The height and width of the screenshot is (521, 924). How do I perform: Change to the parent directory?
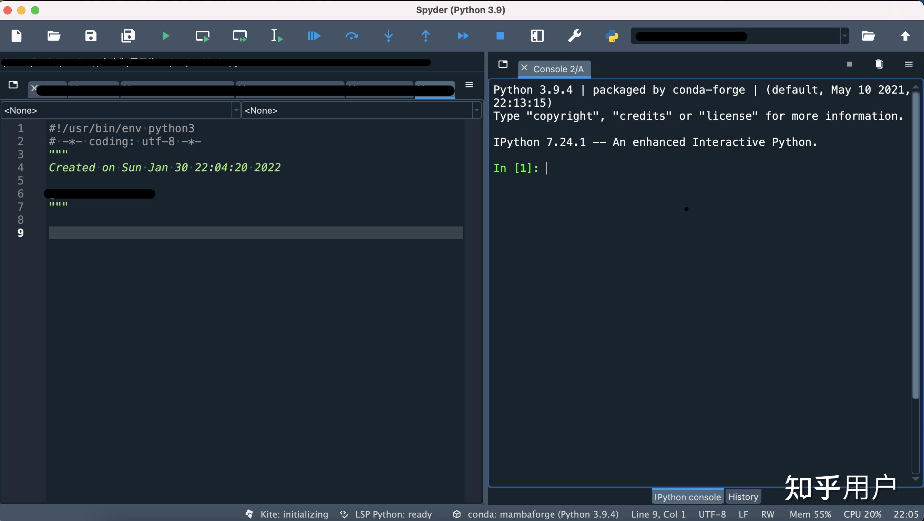(905, 36)
